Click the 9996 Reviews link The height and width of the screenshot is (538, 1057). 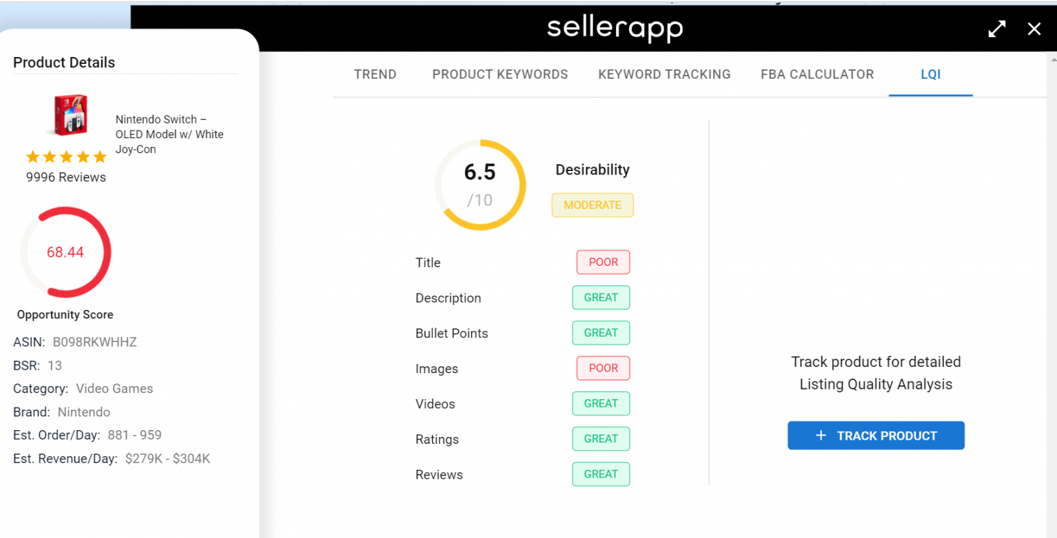[x=65, y=177]
